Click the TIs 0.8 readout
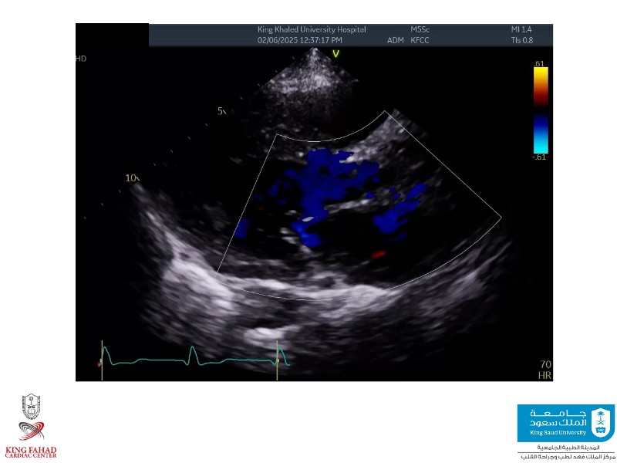617x463 pixels. (521, 39)
